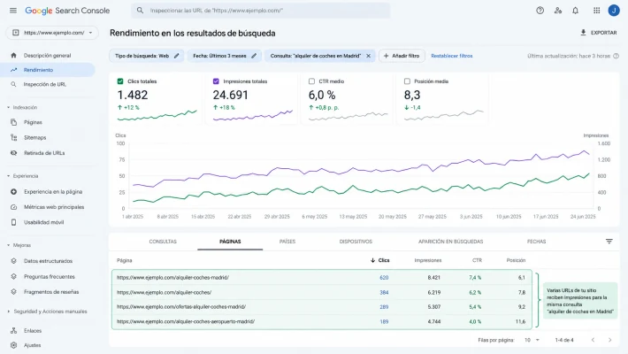This screenshot has width=628, height=354.
Task: Open users and permissions icon
Action: pyautogui.click(x=558, y=11)
